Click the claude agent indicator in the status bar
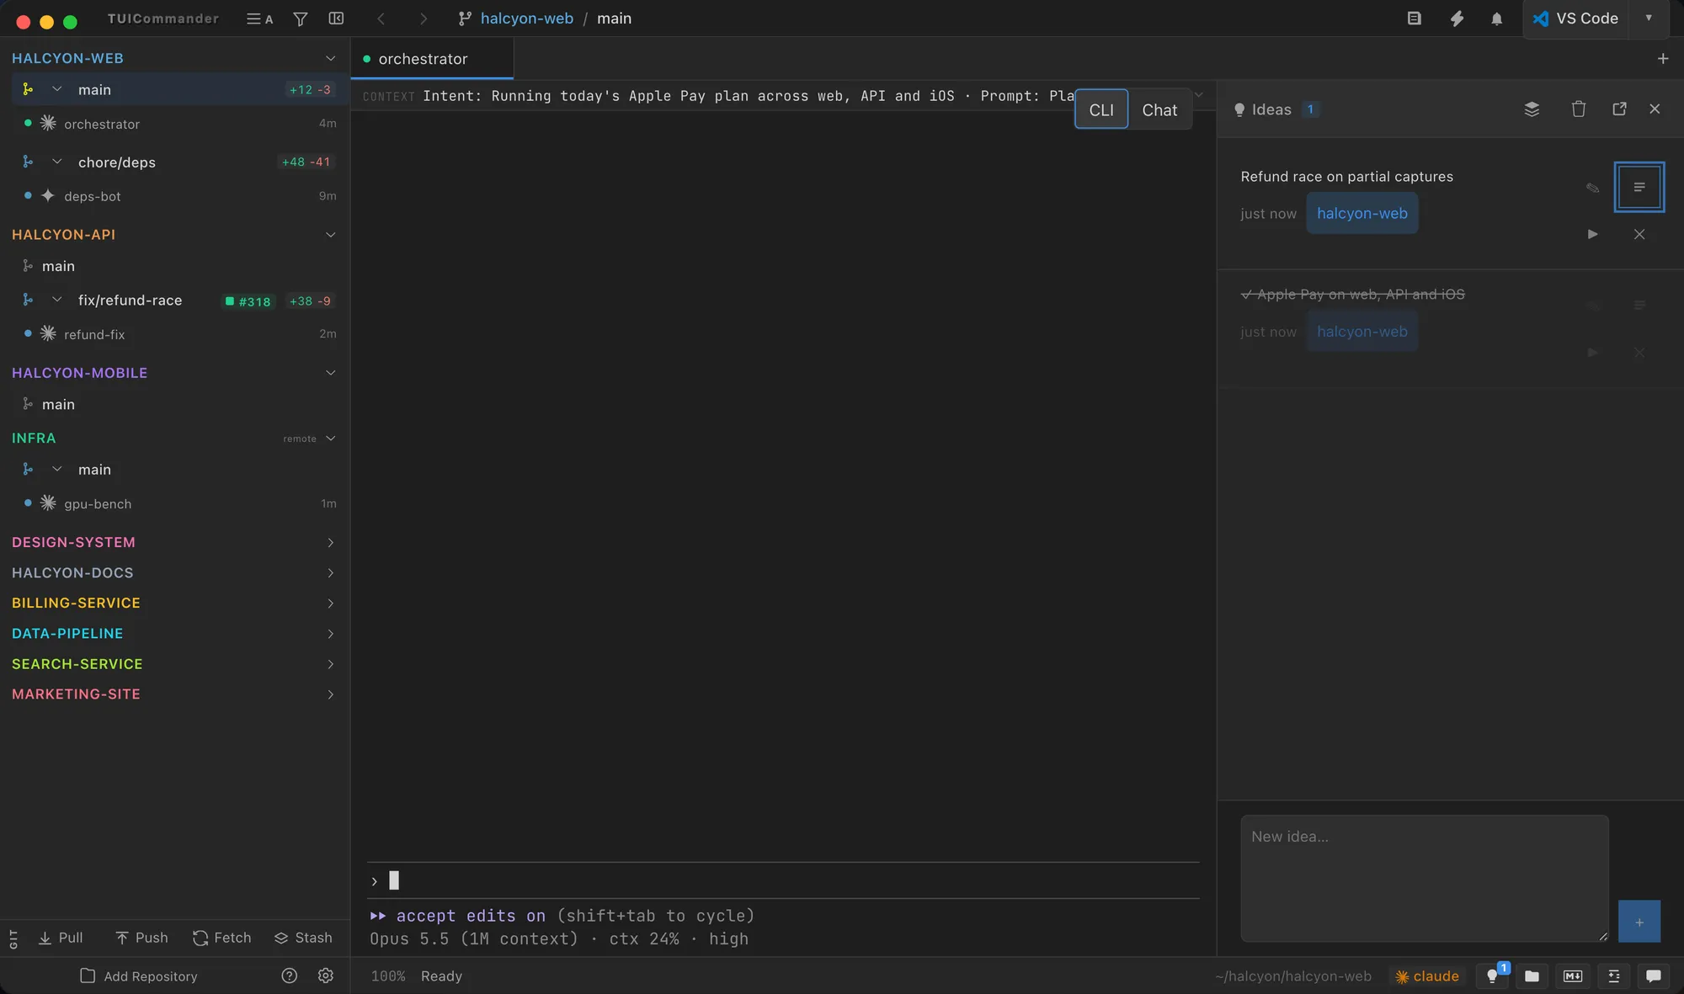 (x=1427, y=976)
